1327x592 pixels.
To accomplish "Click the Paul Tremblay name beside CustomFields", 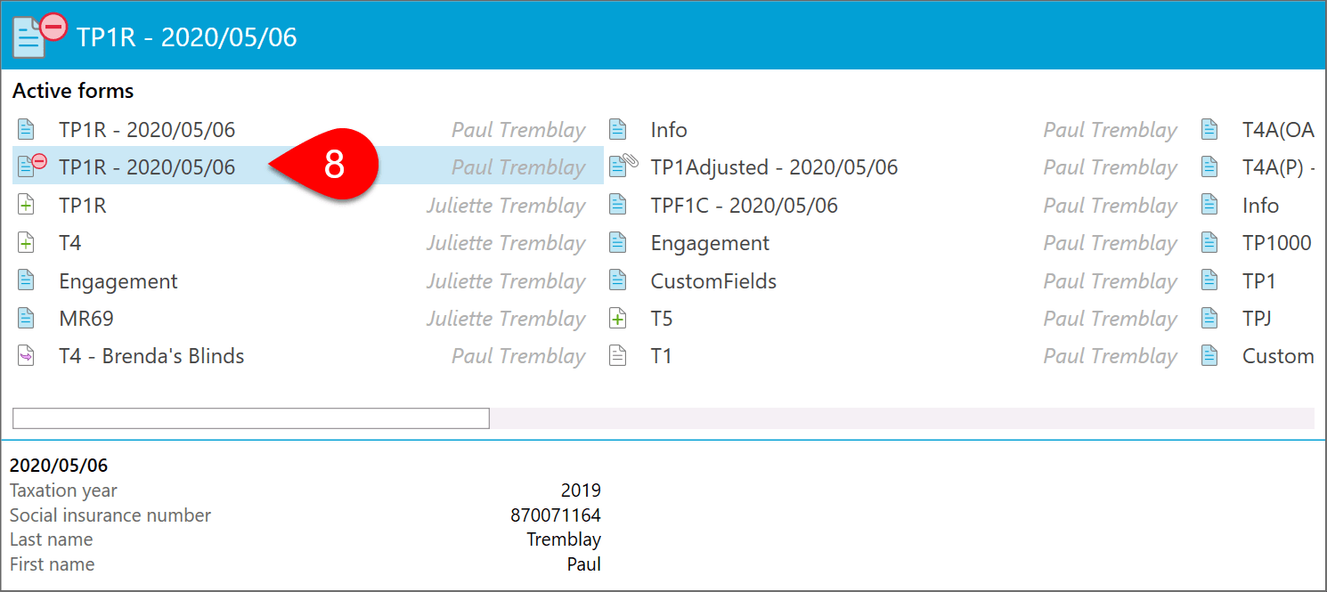I will coord(1111,280).
